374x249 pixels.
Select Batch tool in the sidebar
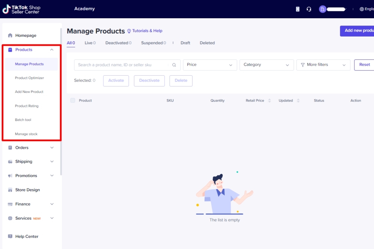click(23, 120)
